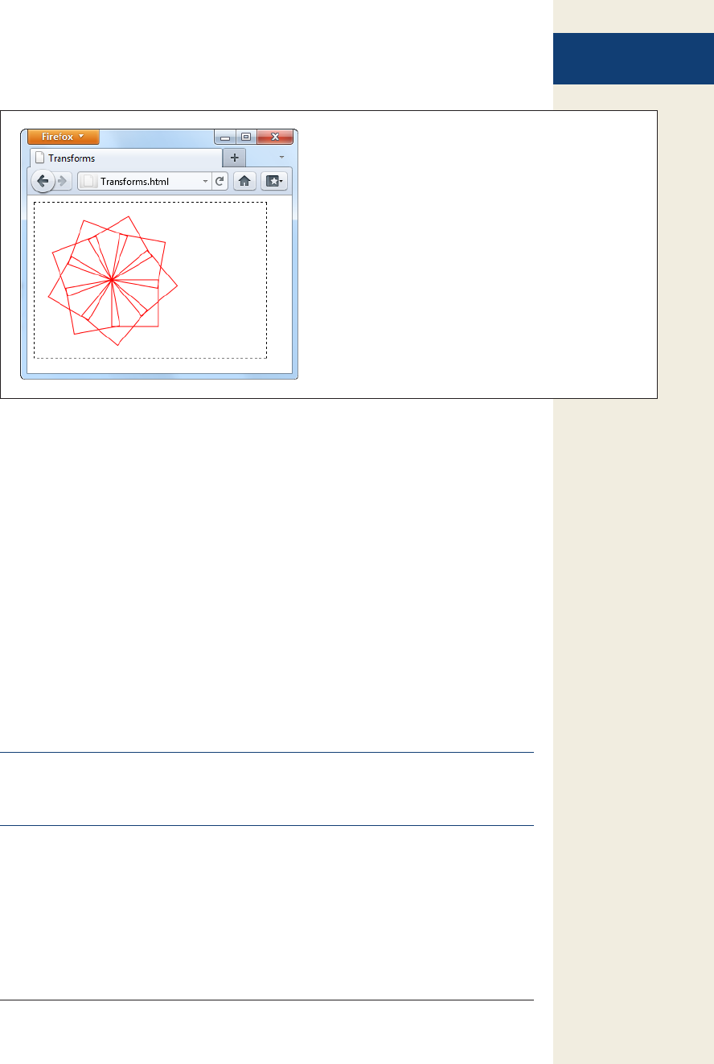714x1064 pixels.
Task: Open the Home page button
Action: pyautogui.click(x=244, y=182)
